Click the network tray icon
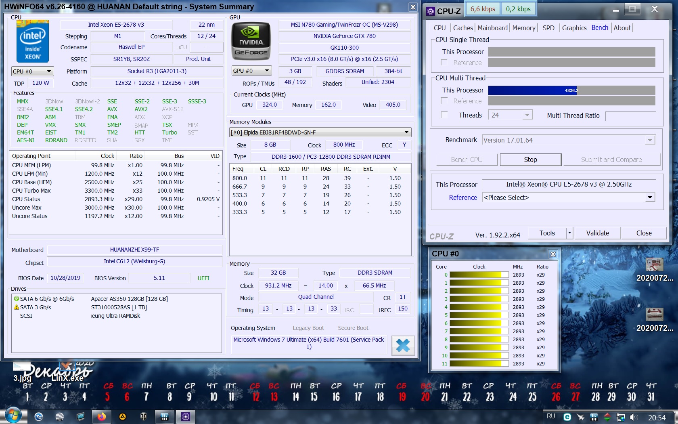Screen dimensions: 678x424 tap(621, 417)
